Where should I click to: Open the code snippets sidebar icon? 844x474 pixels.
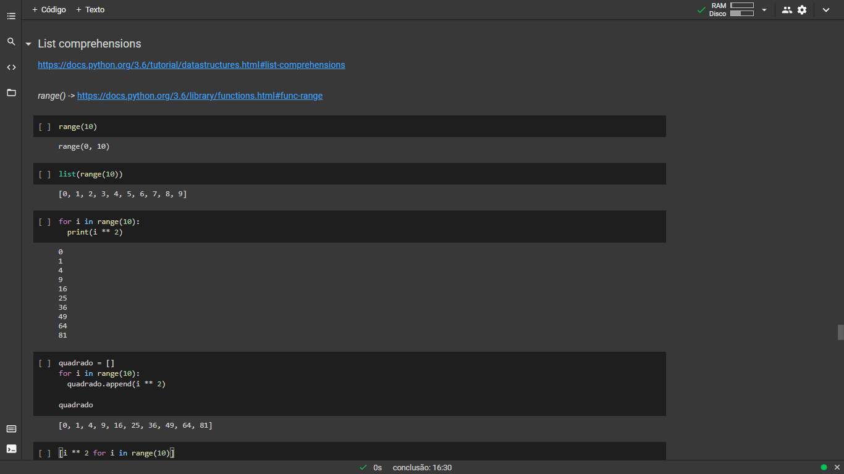click(11, 67)
